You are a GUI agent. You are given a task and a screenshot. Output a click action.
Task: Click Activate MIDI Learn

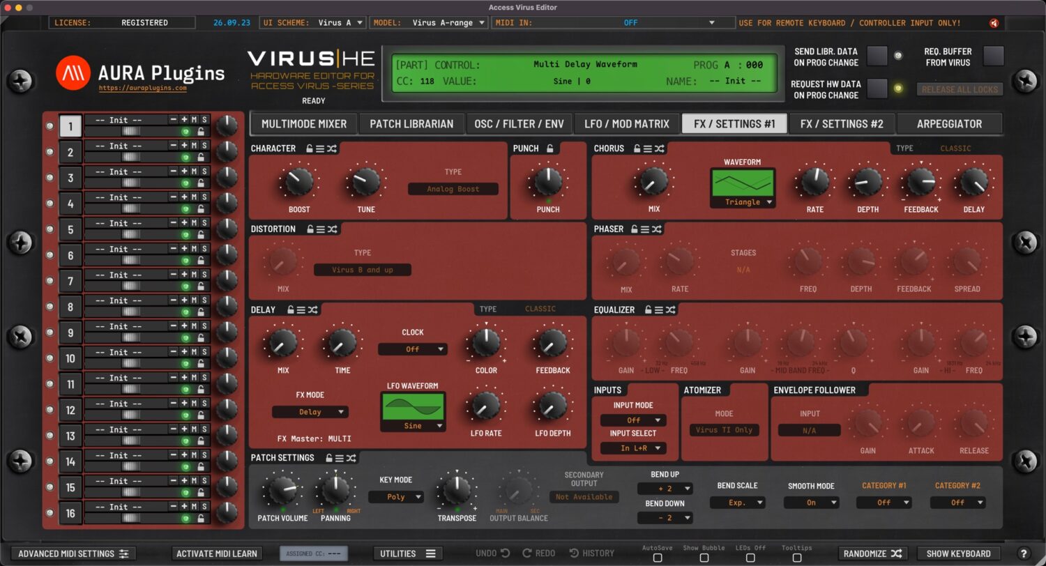pos(217,553)
